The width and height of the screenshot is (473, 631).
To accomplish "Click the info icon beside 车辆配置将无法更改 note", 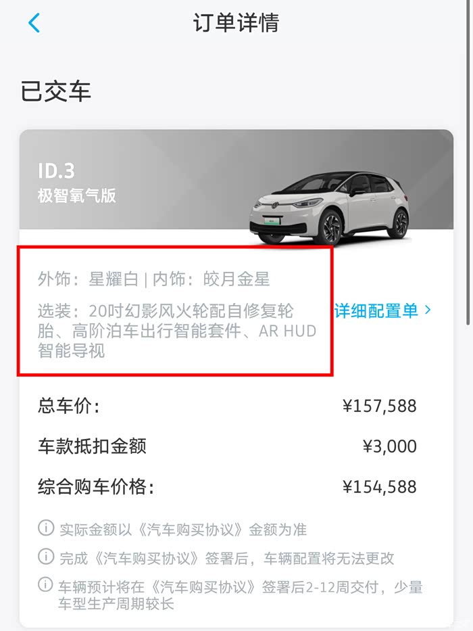I will (x=46, y=557).
